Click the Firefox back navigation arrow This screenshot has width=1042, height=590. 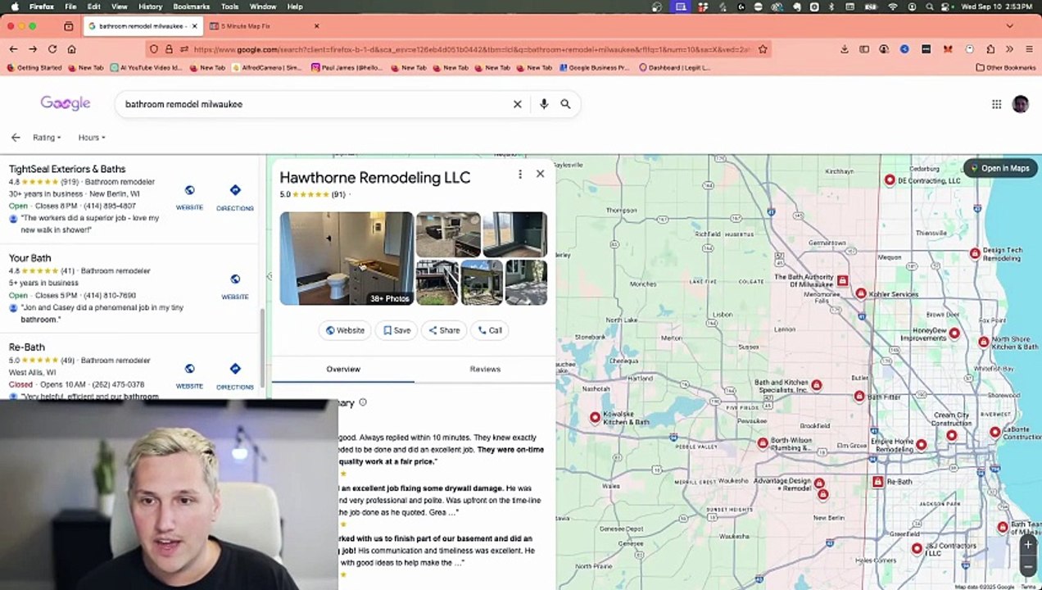click(x=13, y=49)
